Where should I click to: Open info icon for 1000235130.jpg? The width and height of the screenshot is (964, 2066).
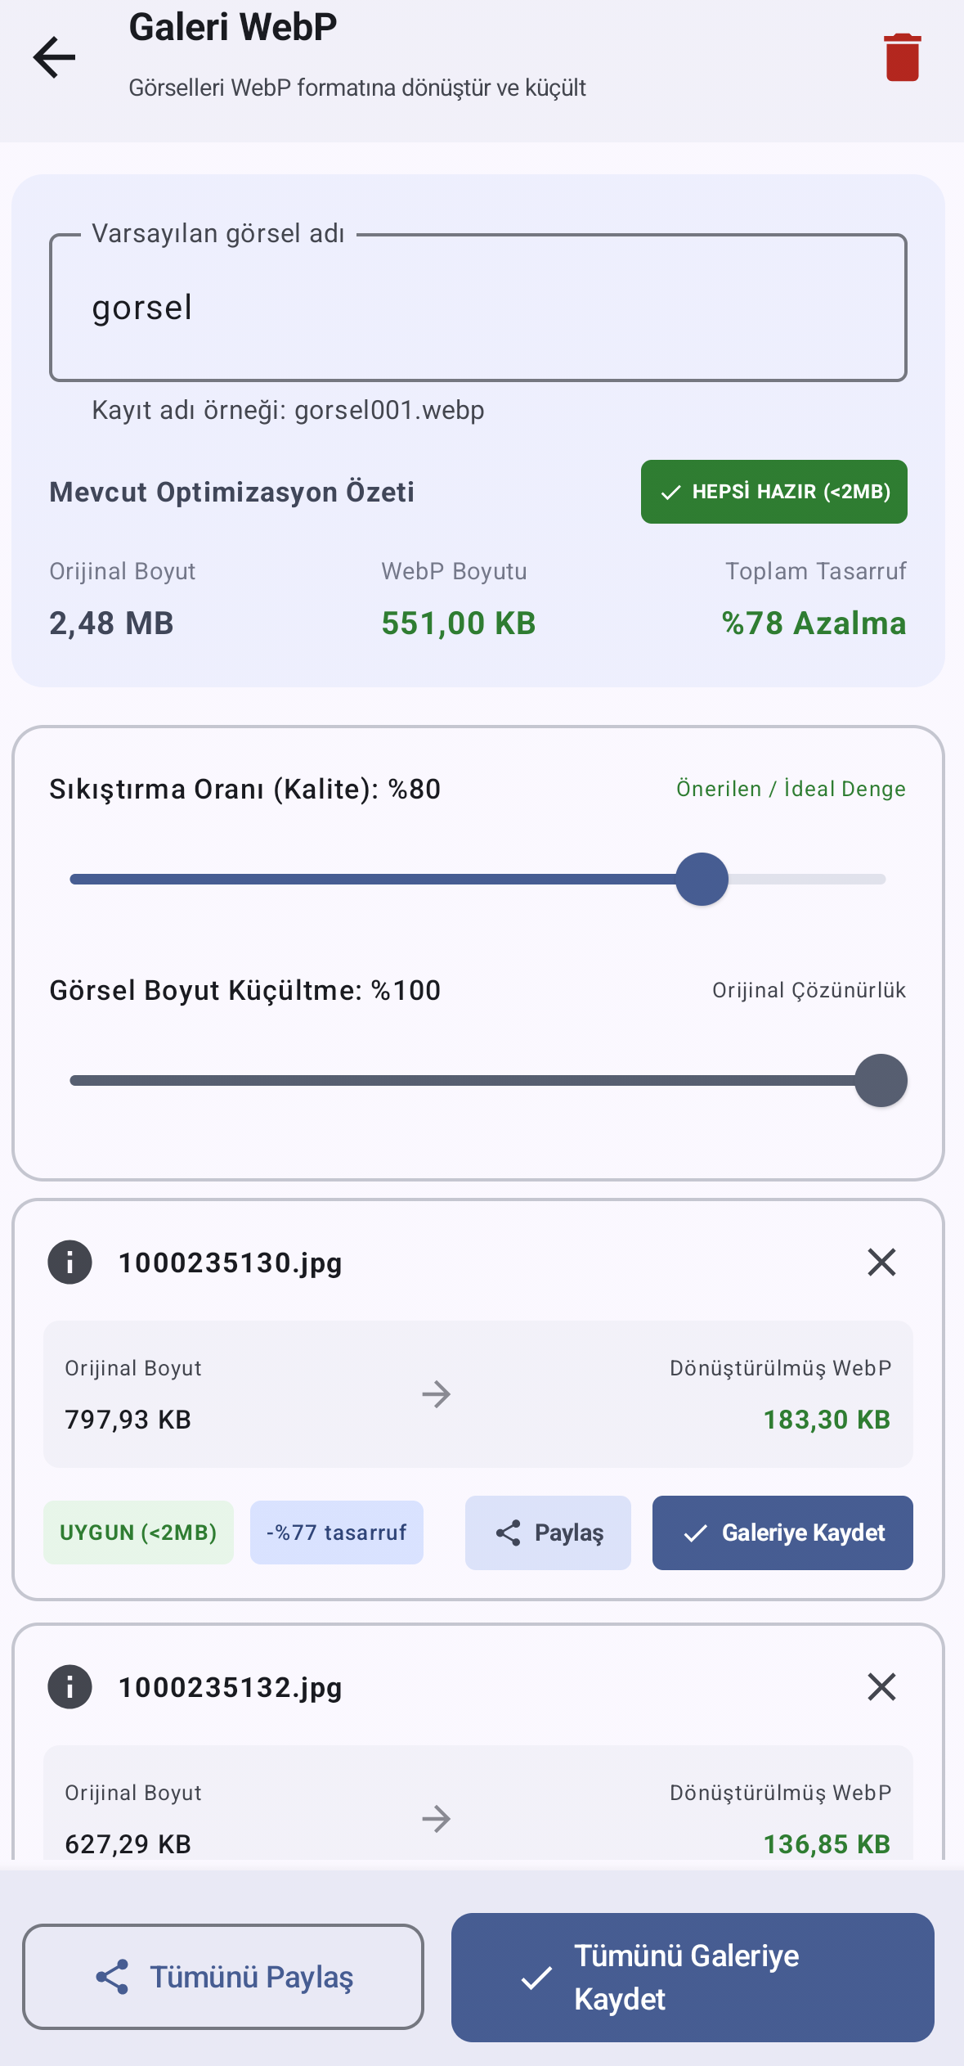[x=69, y=1262]
